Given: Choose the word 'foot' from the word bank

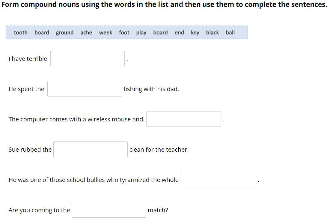Looking at the screenshot, I should coord(124,33).
